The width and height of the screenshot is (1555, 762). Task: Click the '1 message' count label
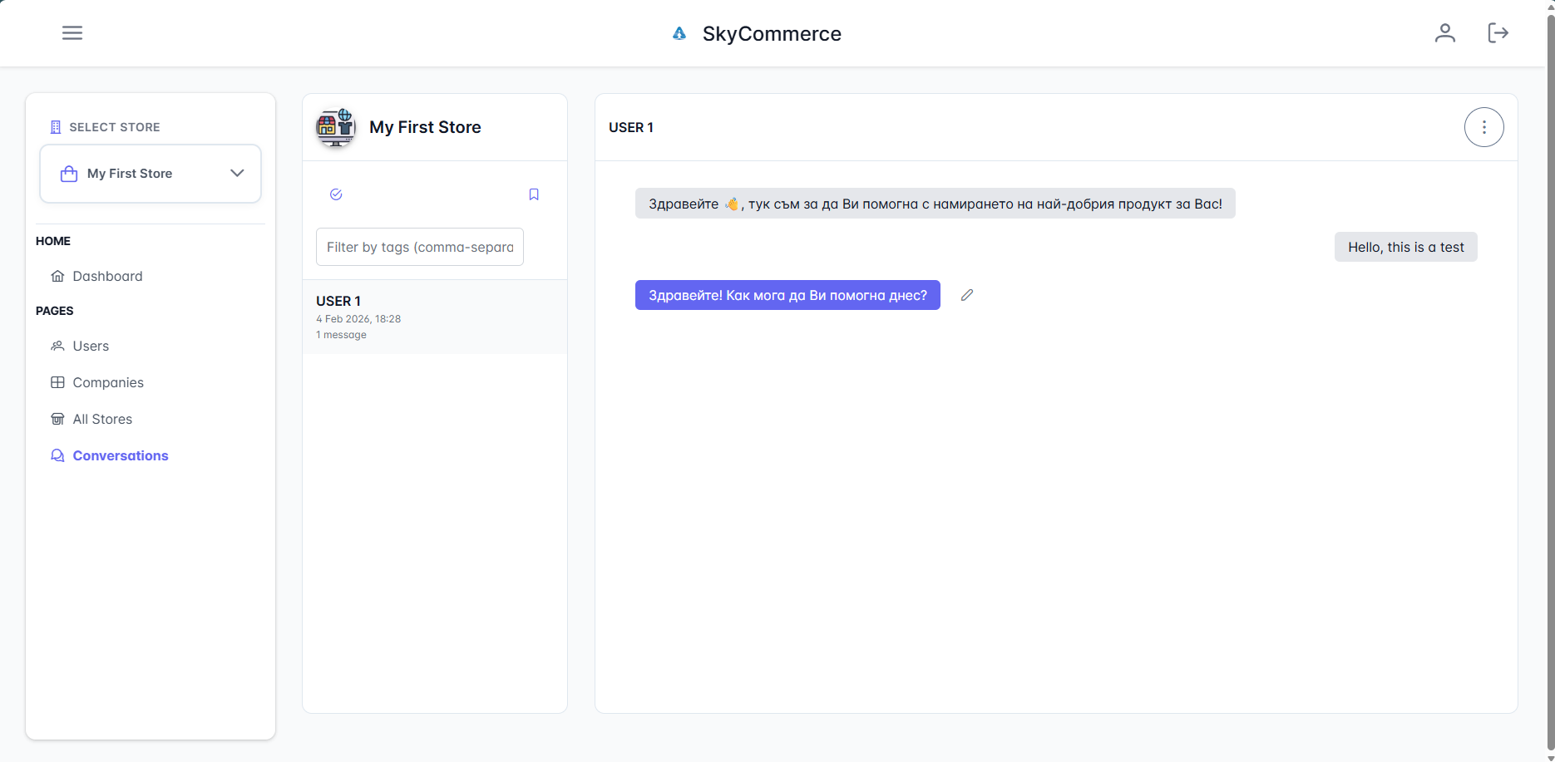[x=341, y=335]
